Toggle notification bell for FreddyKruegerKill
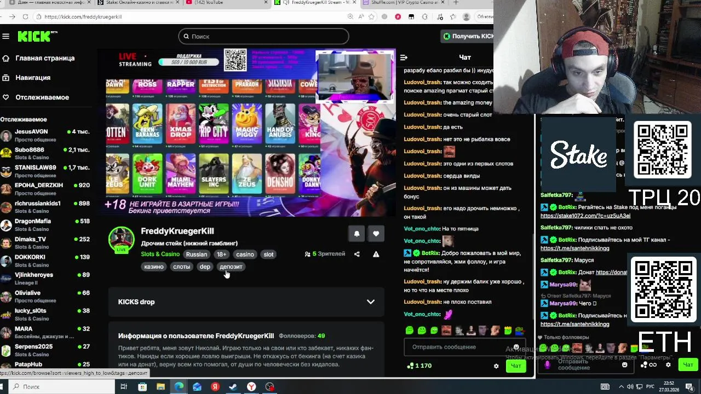This screenshot has width=701, height=394. point(357,234)
